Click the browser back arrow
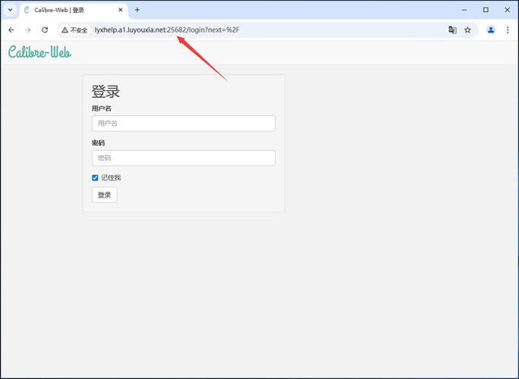The width and height of the screenshot is (519, 379). point(11,30)
